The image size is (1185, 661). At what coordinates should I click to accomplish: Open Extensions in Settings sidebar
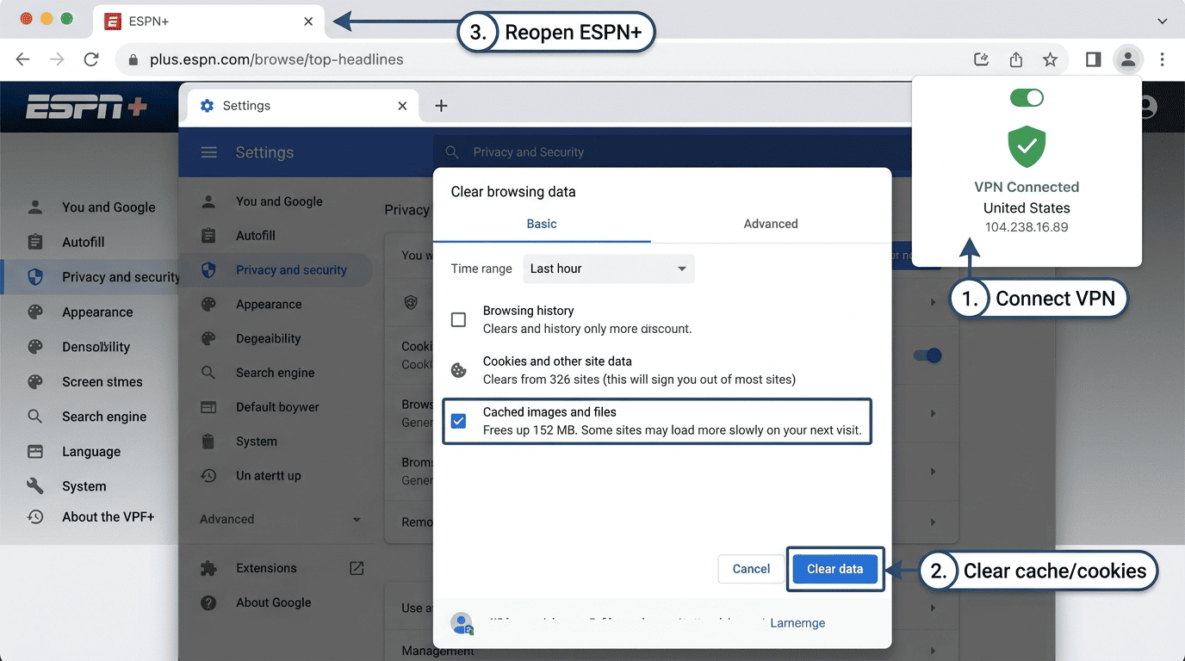[266, 568]
